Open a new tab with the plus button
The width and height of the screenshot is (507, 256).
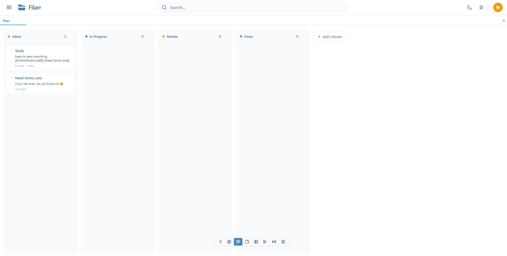pyautogui.click(x=504, y=21)
